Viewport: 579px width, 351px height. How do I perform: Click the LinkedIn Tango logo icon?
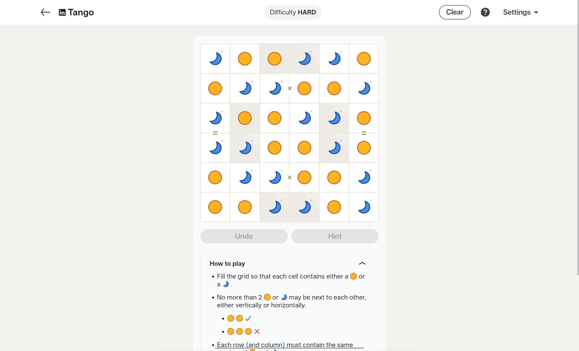tap(62, 13)
